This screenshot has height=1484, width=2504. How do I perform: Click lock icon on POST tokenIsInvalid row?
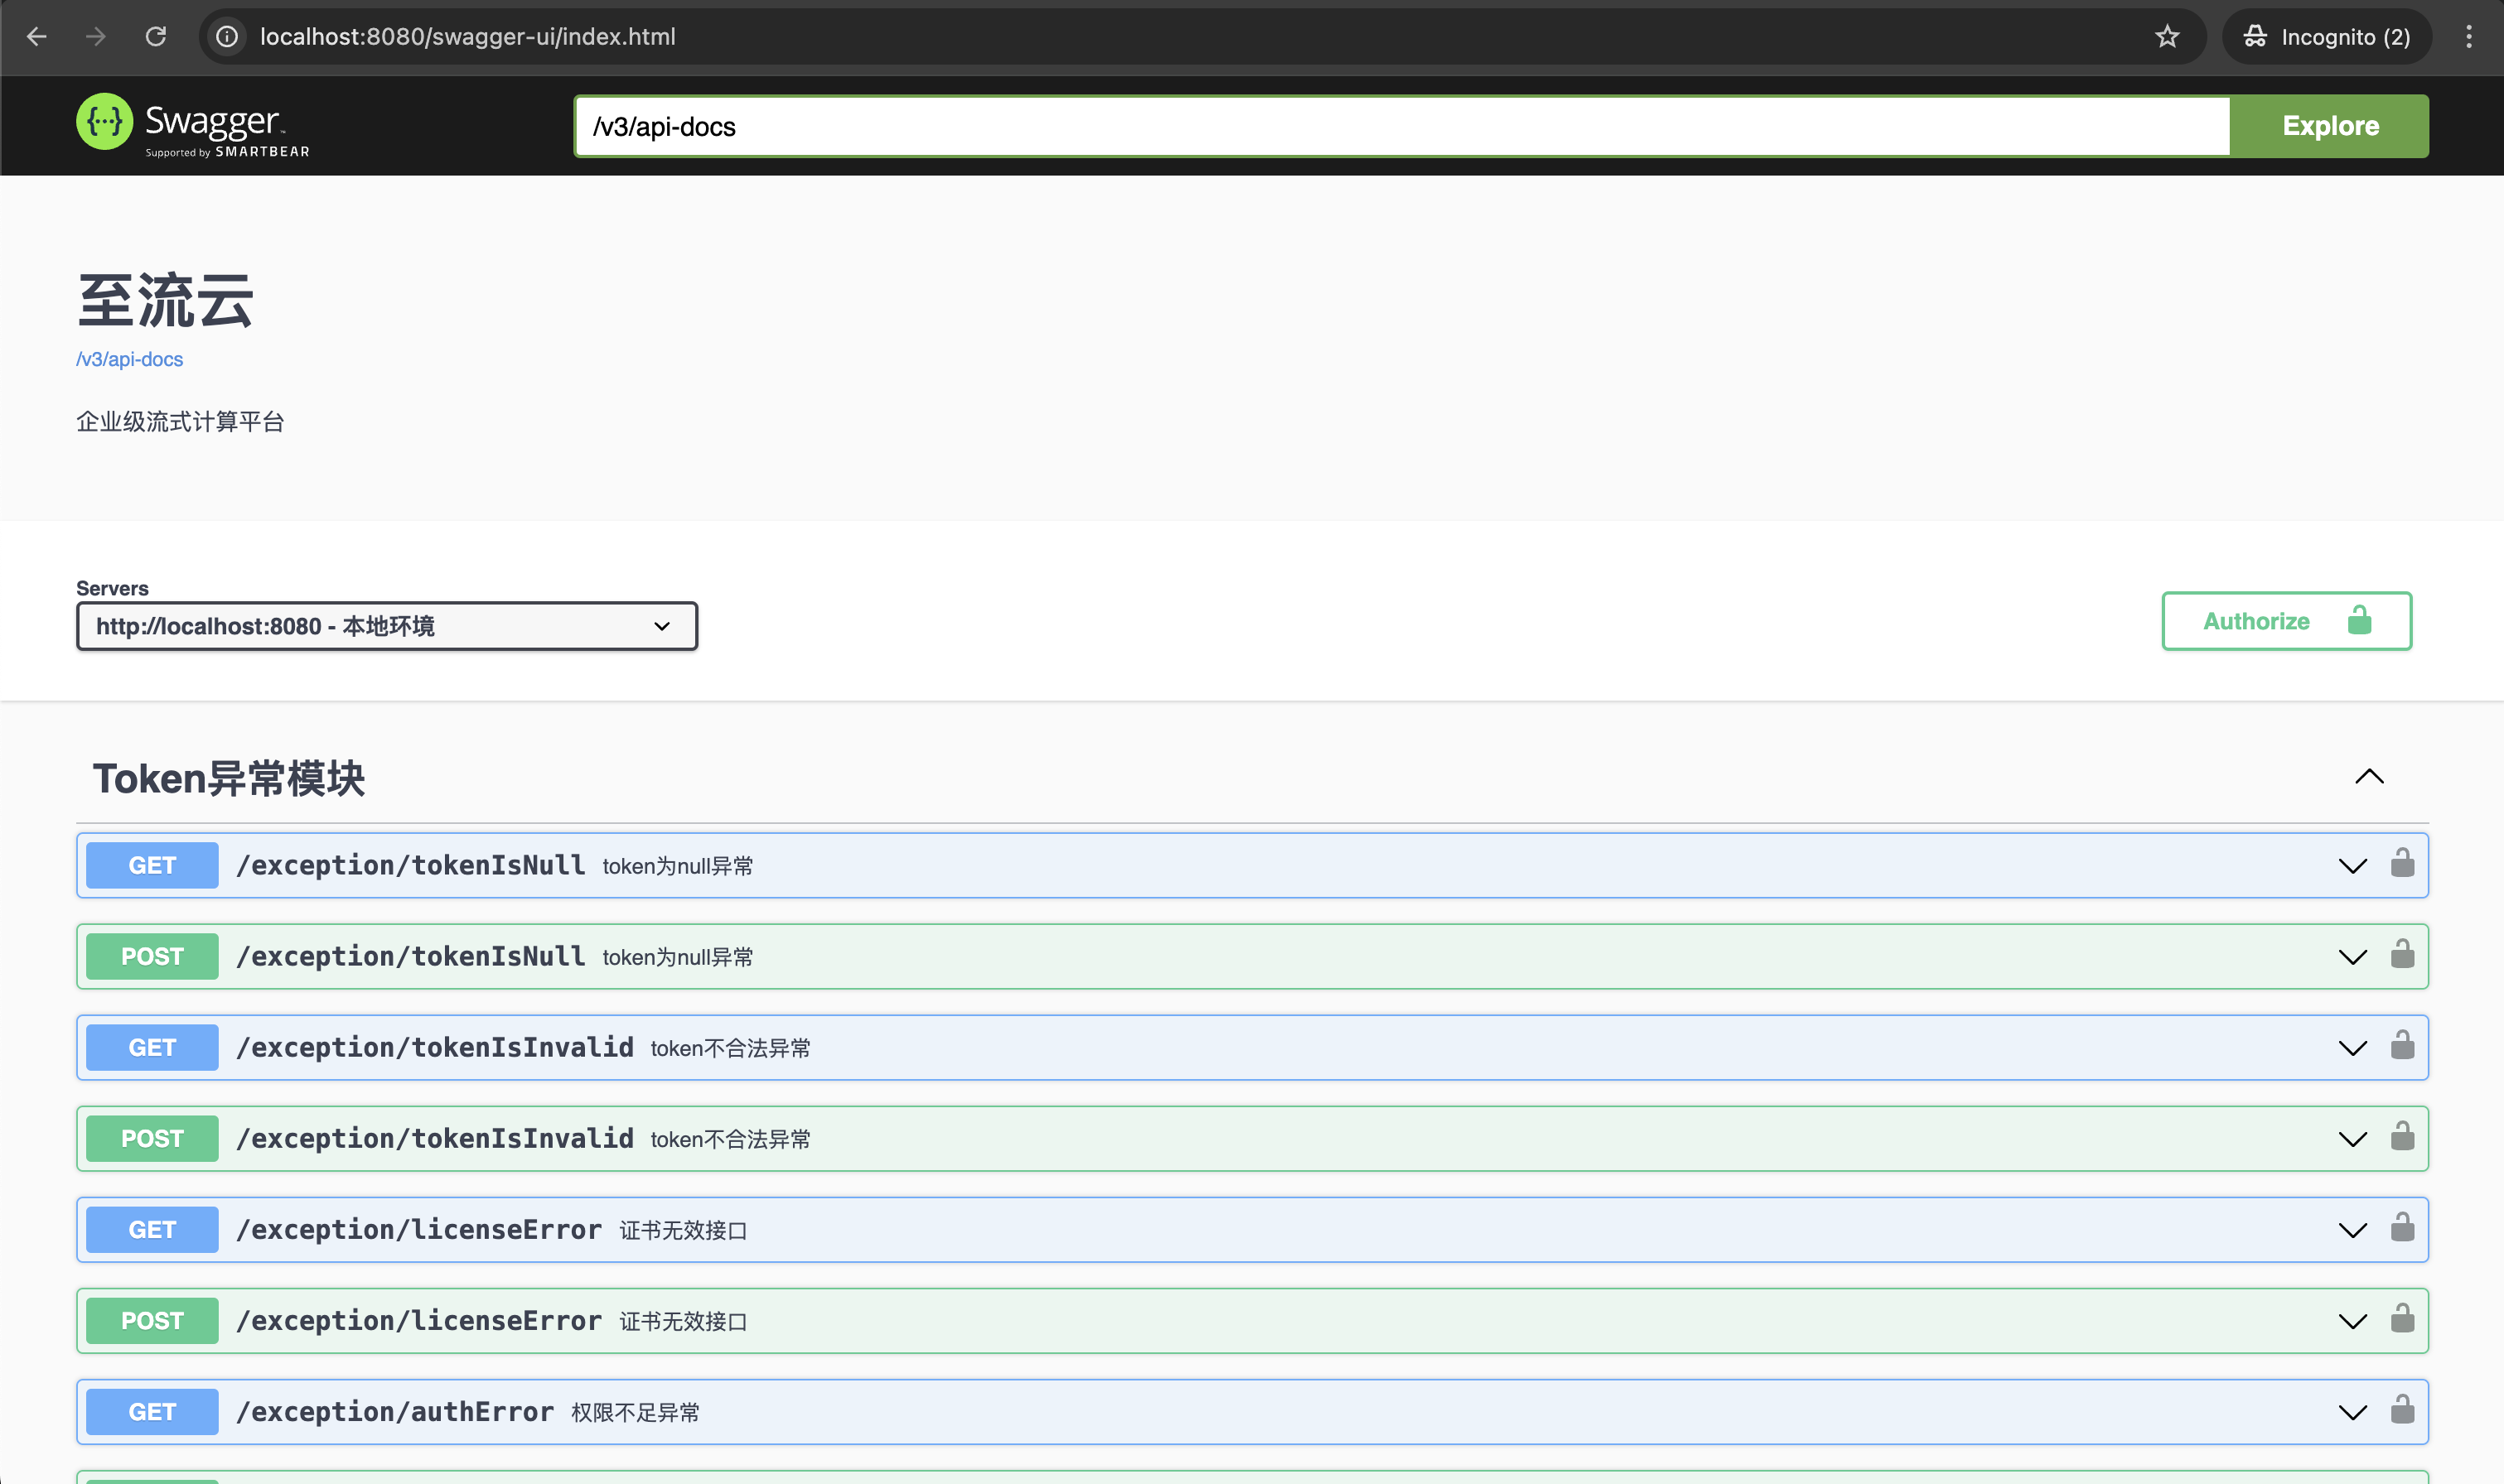[x=2402, y=1137]
